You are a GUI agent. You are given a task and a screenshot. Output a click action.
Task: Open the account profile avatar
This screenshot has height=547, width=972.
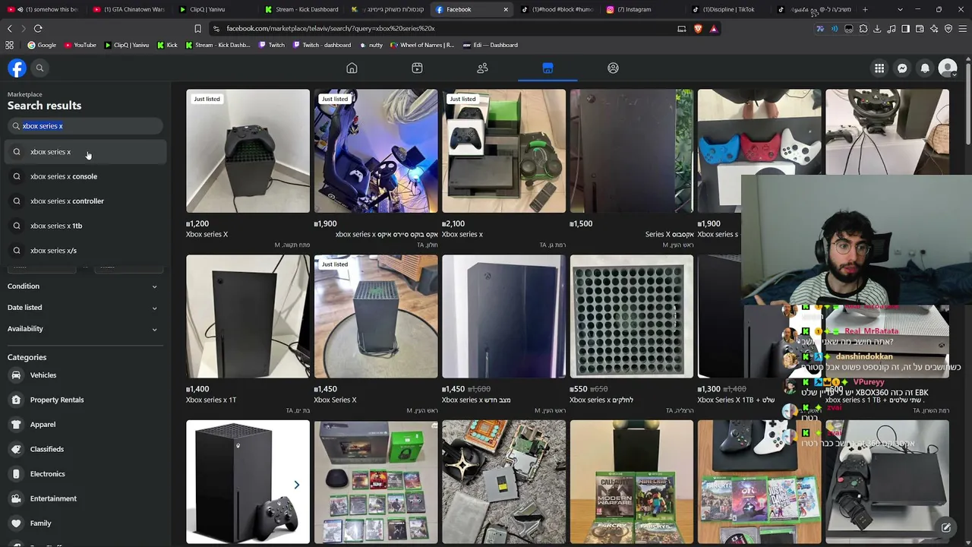pos(948,68)
